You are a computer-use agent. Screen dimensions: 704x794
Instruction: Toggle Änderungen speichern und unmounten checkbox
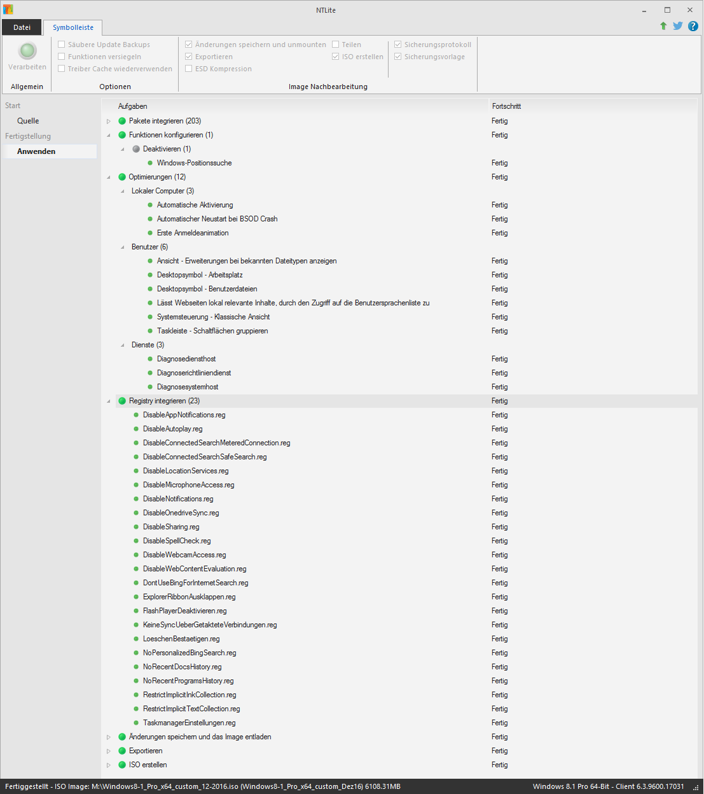click(x=189, y=45)
